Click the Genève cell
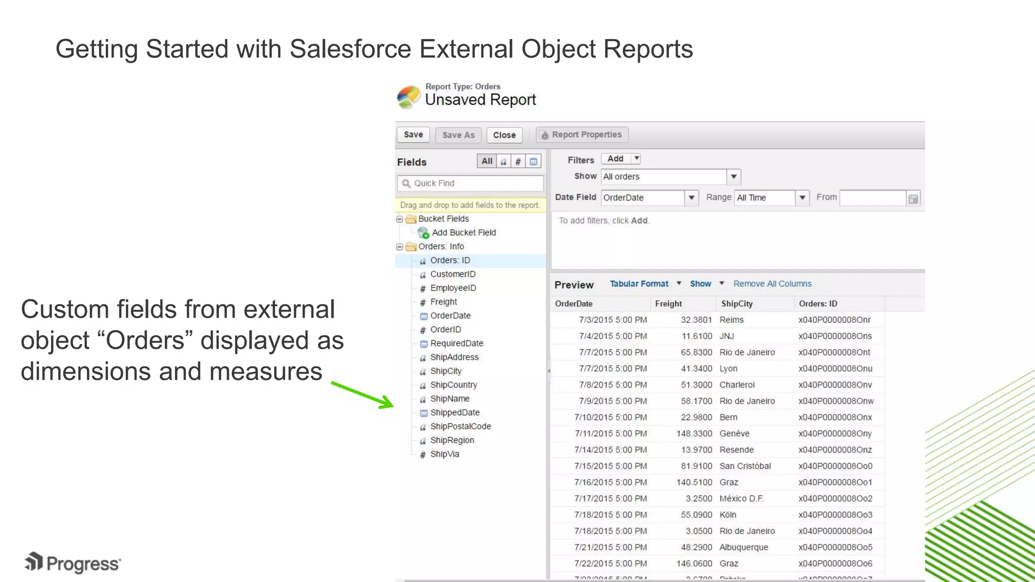 coord(734,433)
